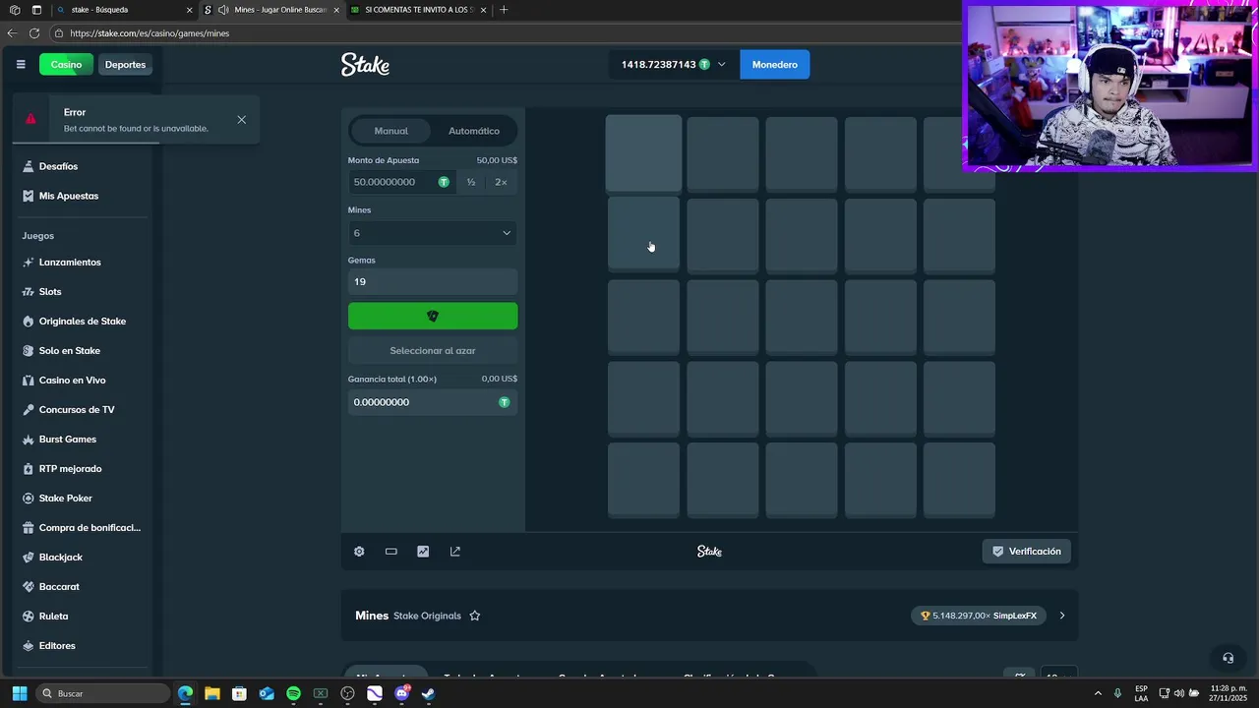
Task: Click the popout share icon
Action: (455, 552)
